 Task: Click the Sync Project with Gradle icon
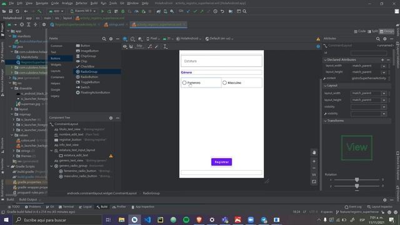(x=158, y=11)
